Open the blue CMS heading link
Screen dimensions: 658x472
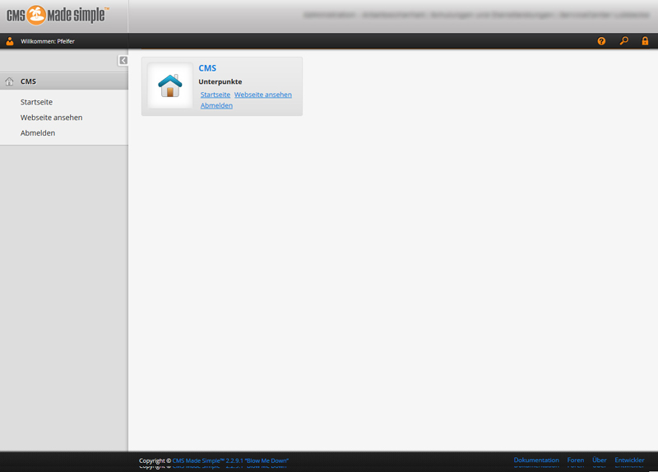coord(207,68)
